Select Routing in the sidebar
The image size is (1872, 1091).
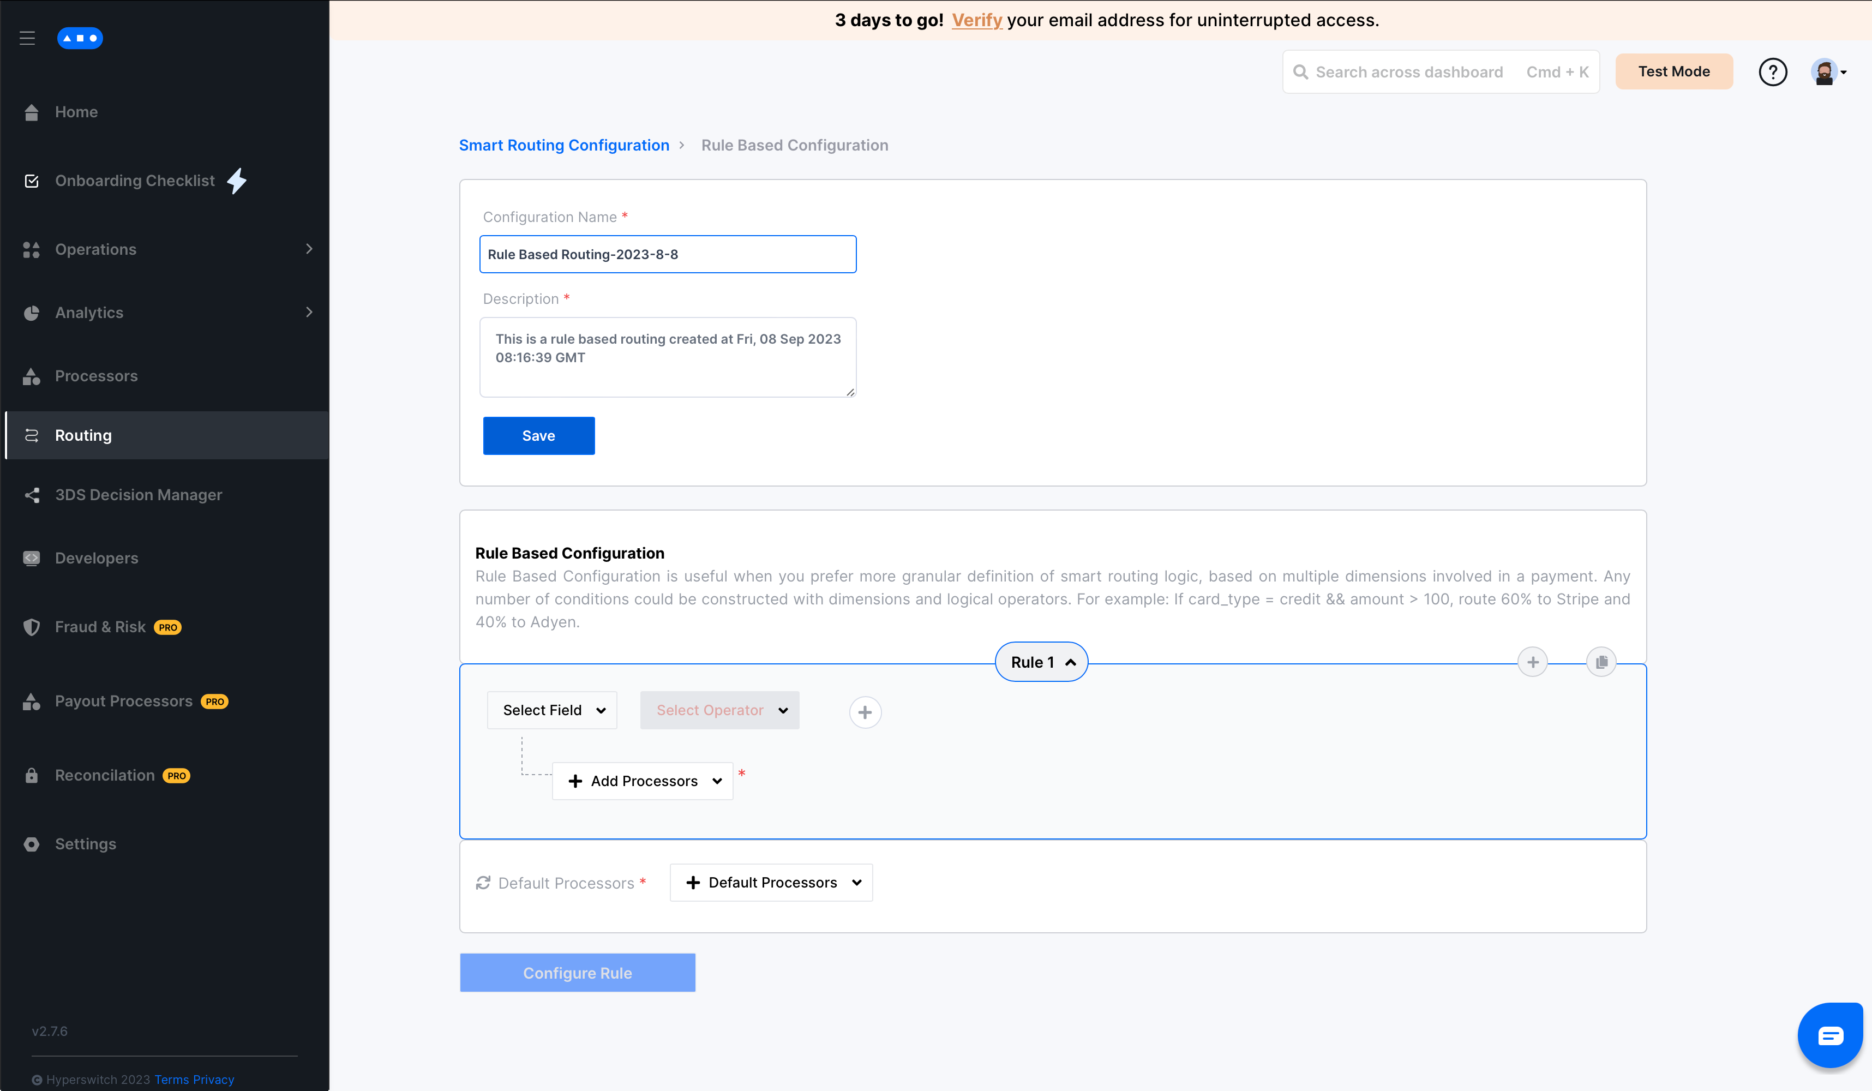point(83,435)
